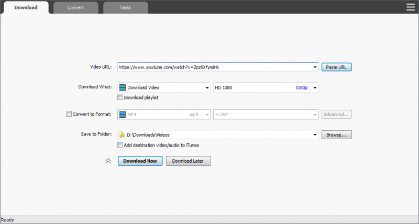Image resolution: width=419 pixels, height=224 pixels.
Task: Click the Download Now button
Action: pyautogui.click(x=140, y=161)
